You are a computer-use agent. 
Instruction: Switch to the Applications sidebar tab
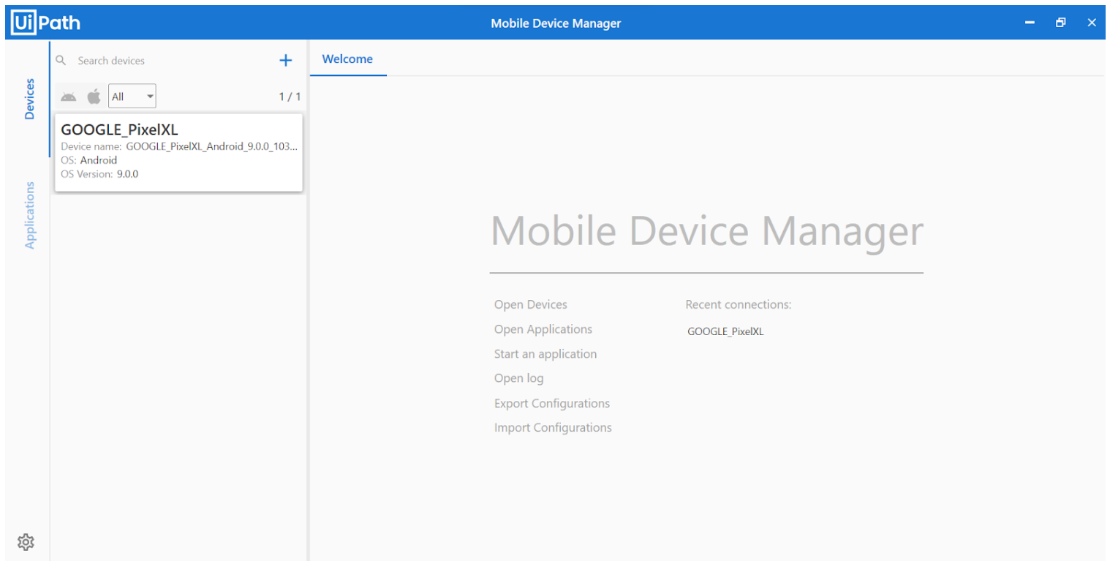click(x=29, y=215)
